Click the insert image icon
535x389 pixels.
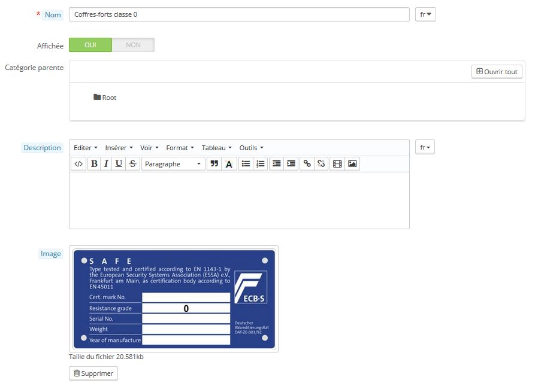[352, 164]
